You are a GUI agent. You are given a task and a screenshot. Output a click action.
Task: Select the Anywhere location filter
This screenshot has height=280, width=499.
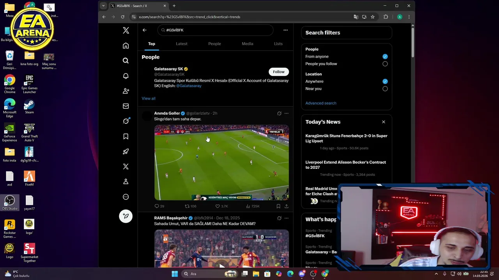click(385, 81)
